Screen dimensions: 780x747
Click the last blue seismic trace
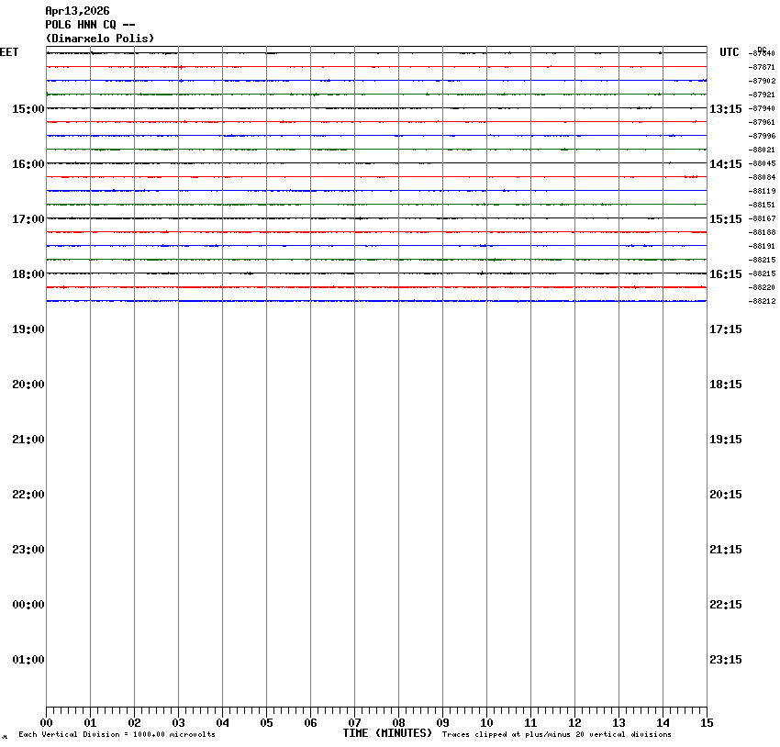376,301
